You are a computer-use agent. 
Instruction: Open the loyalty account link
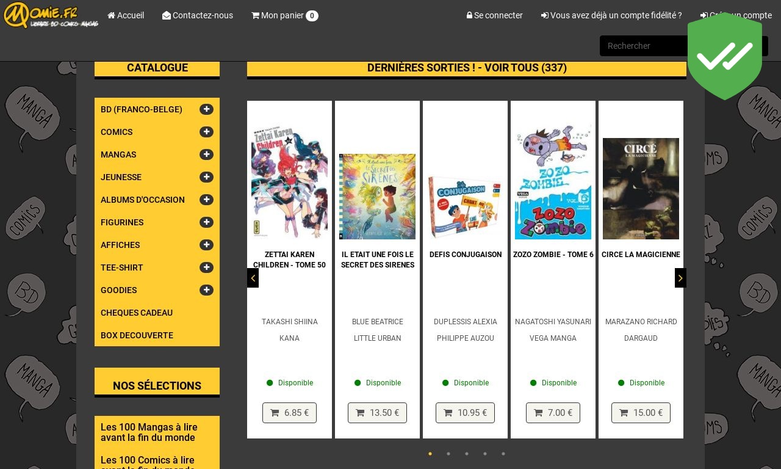pos(611,15)
